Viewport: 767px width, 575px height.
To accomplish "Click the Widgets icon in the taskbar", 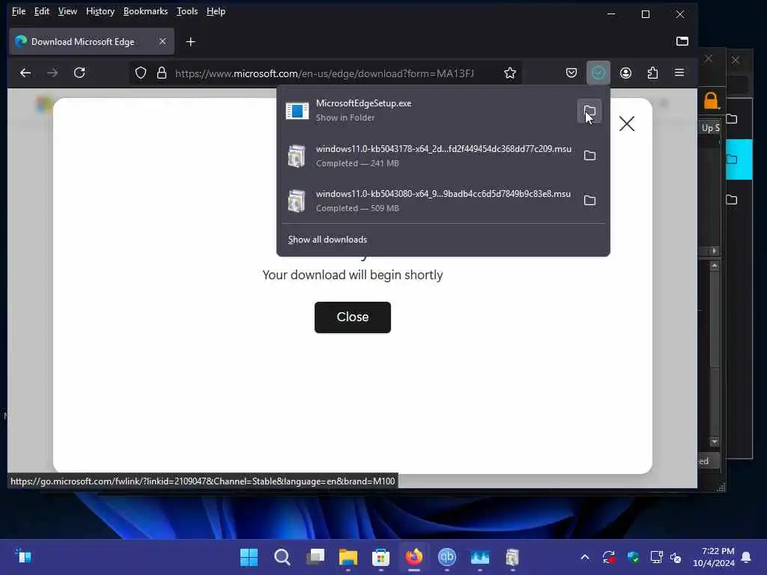I will (x=25, y=556).
